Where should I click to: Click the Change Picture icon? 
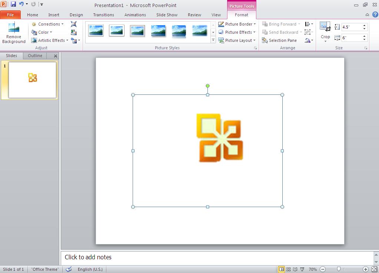pyautogui.click(x=74, y=32)
